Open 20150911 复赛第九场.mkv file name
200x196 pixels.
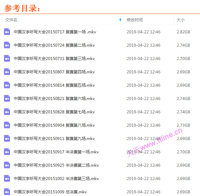click(54, 139)
